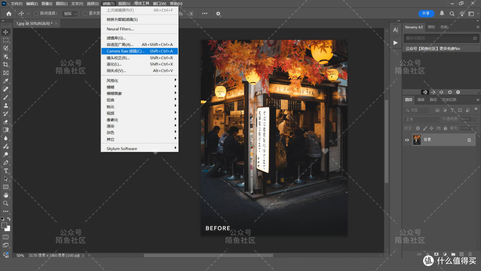Choose 镜头校正 menu item
The width and height of the screenshot is (481, 271).
[139, 57]
